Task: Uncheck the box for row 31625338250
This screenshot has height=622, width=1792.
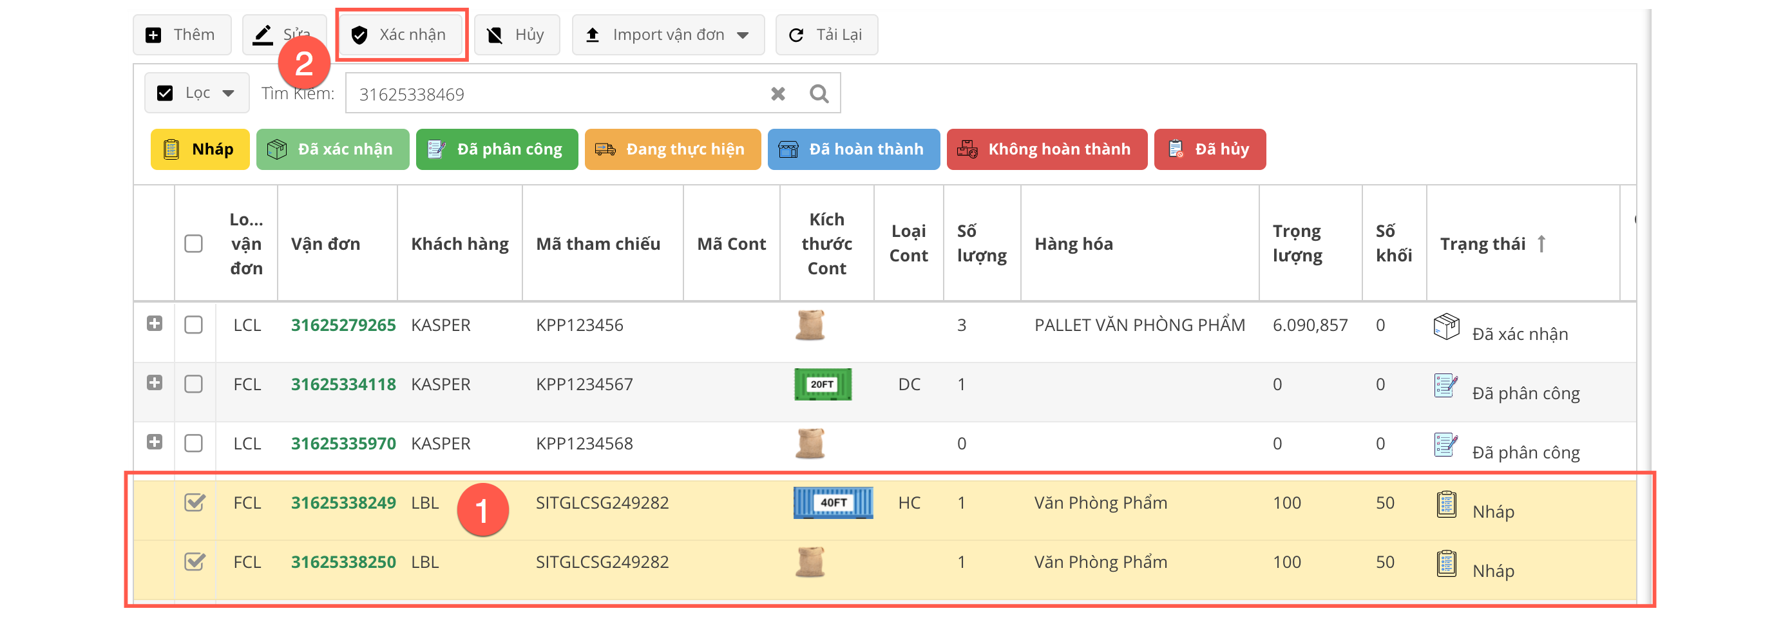Action: point(194,561)
